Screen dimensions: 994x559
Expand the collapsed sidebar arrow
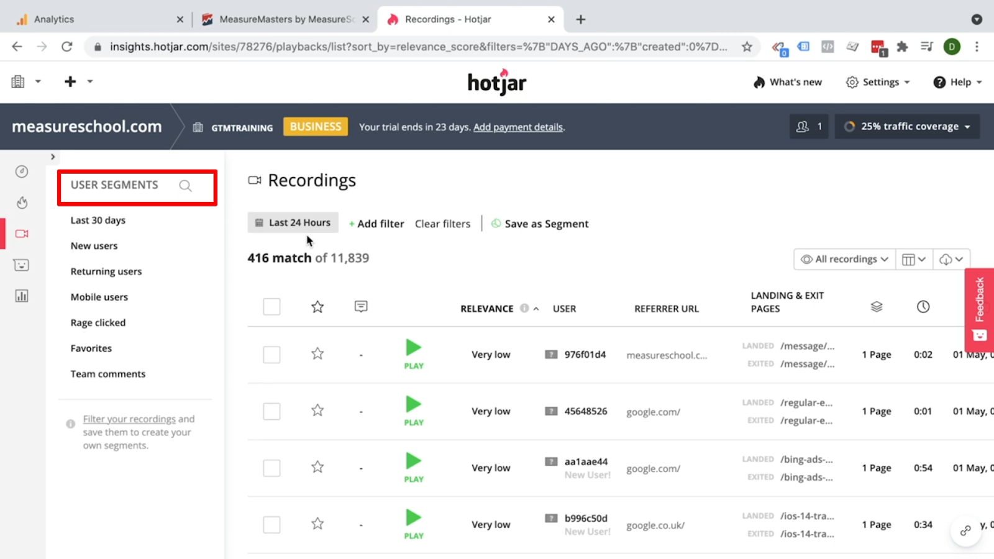pyautogui.click(x=53, y=157)
